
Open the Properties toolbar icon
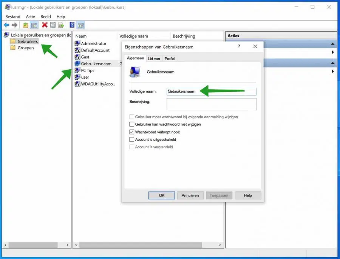53,25
